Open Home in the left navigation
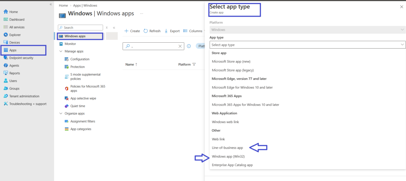Screen dimensions: 406x181 click(x=13, y=12)
